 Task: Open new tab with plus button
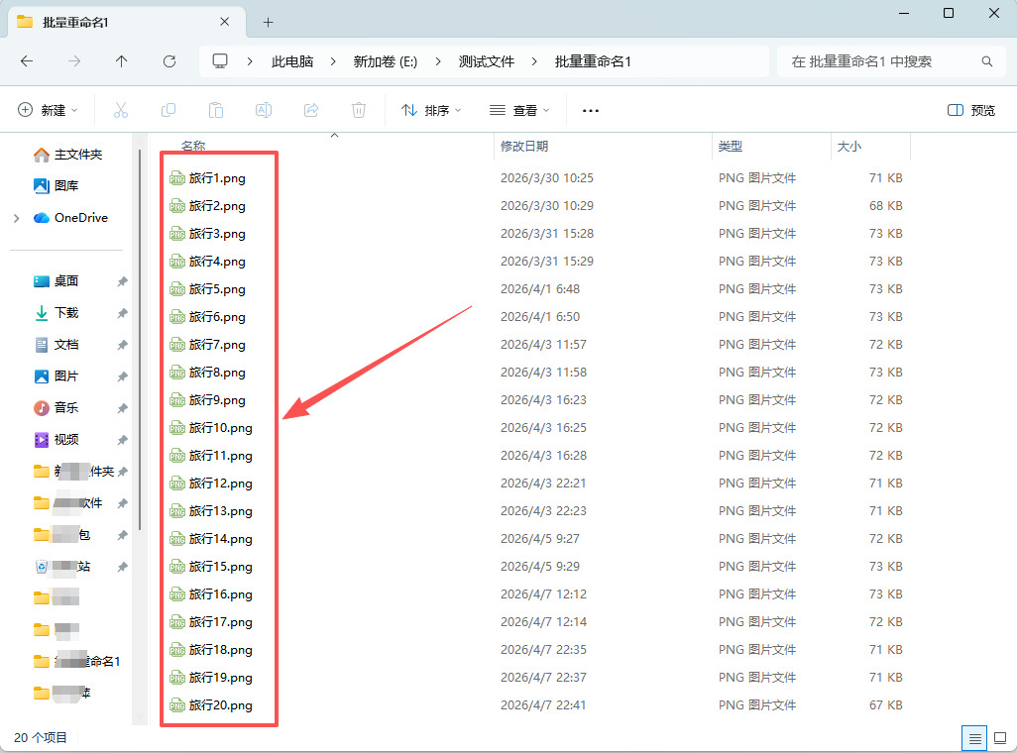pyautogui.click(x=268, y=23)
